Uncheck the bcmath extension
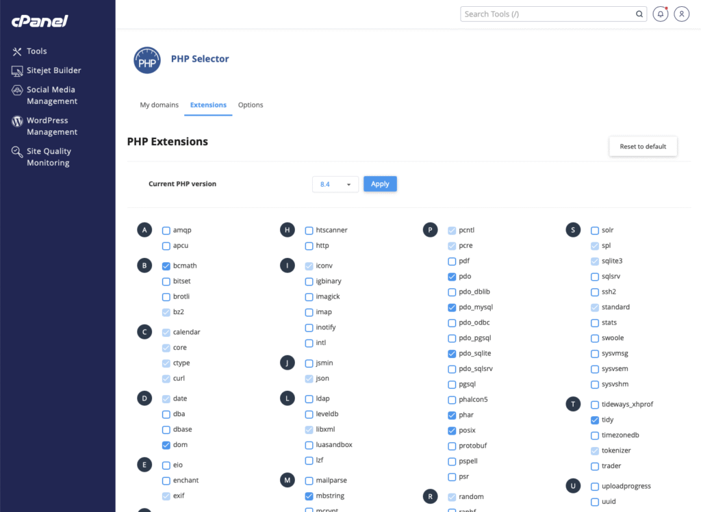The width and height of the screenshot is (701, 512). [x=166, y=266]
